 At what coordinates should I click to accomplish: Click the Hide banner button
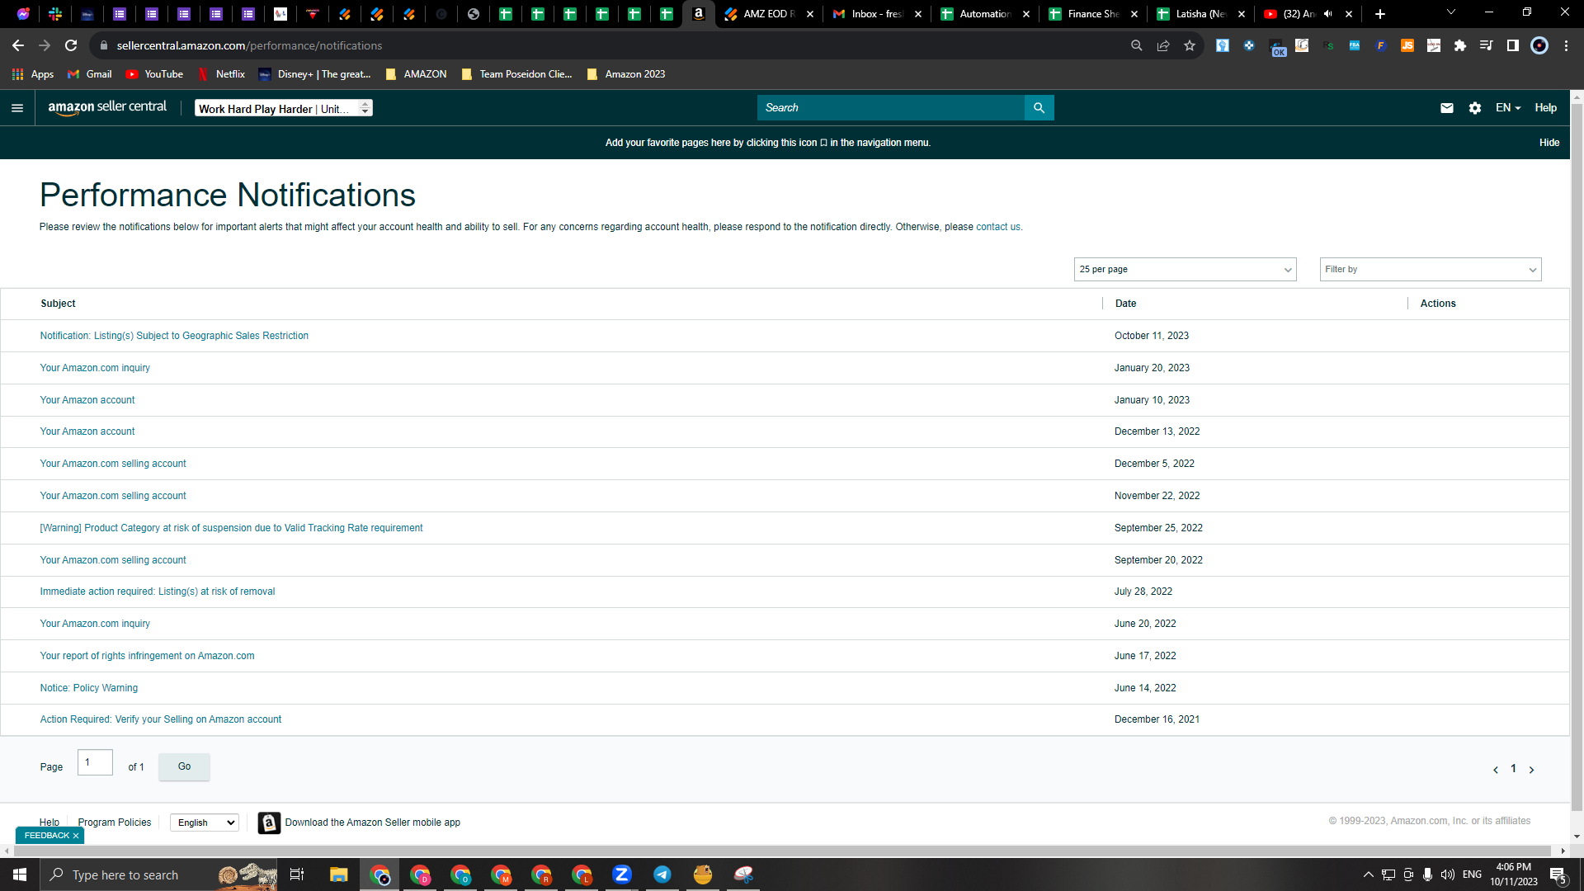pos(1549,143)
